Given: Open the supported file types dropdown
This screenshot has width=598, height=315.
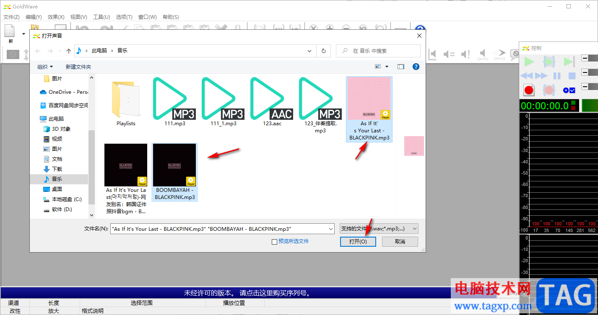Looking at the screenshot, I should [379, 229].
